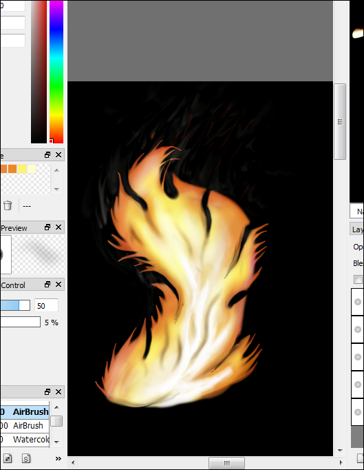Click the canvas scroll-down arrow
The height and width of the screenshot is (470, 364).
(340, 450)
